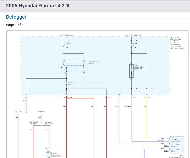Click the W/ GLASS ANTENNA branch label
The width and height of the screenshot is (190, 158).
click(x=49, y=123)
